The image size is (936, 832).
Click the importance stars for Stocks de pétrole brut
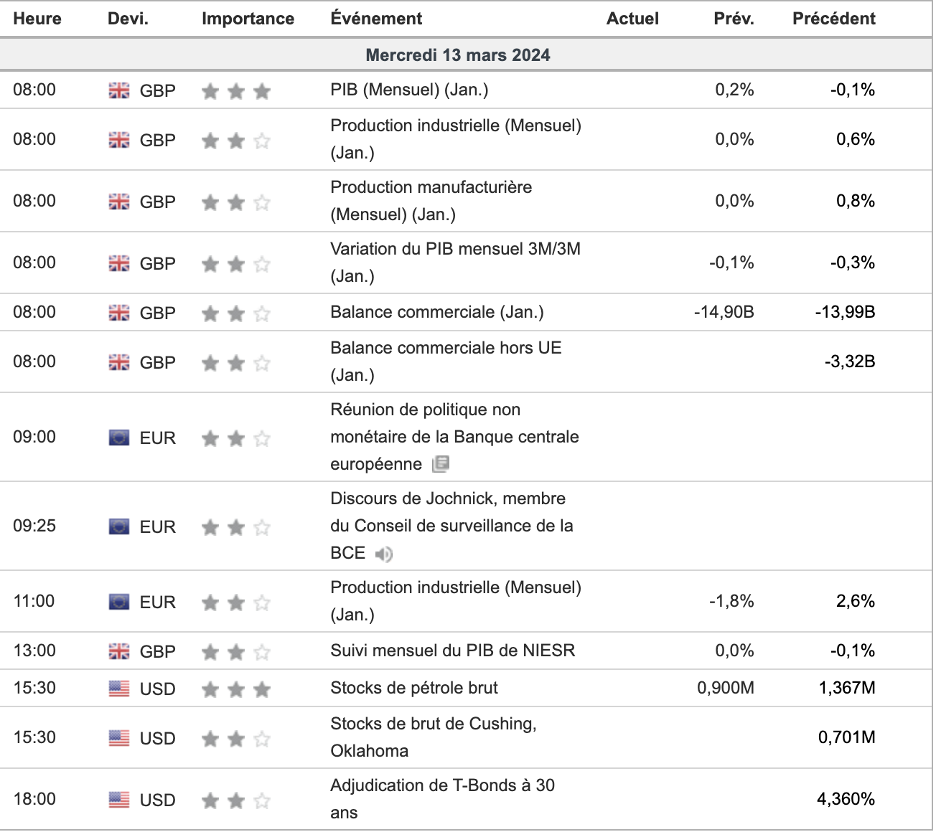coord(236,689)
